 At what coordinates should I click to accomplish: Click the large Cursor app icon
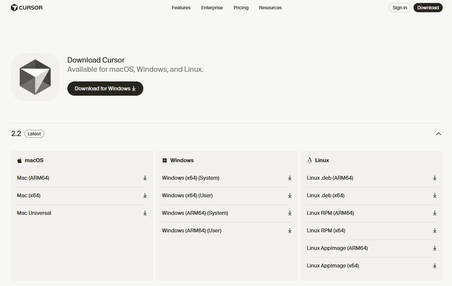coord(35,77)
